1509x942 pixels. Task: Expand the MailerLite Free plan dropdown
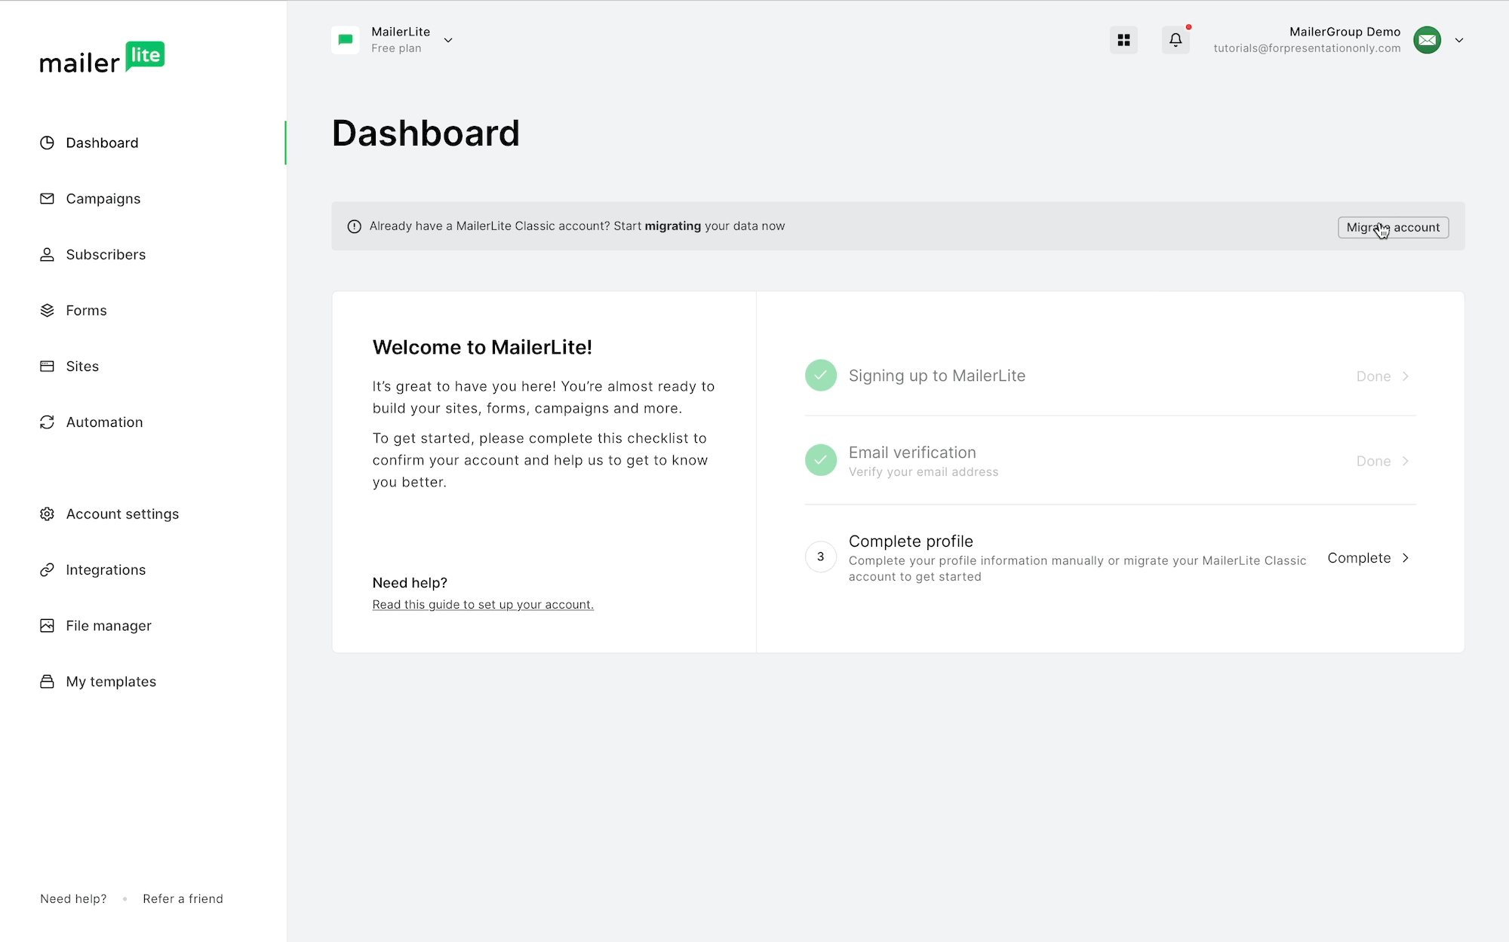click(448, 40)
